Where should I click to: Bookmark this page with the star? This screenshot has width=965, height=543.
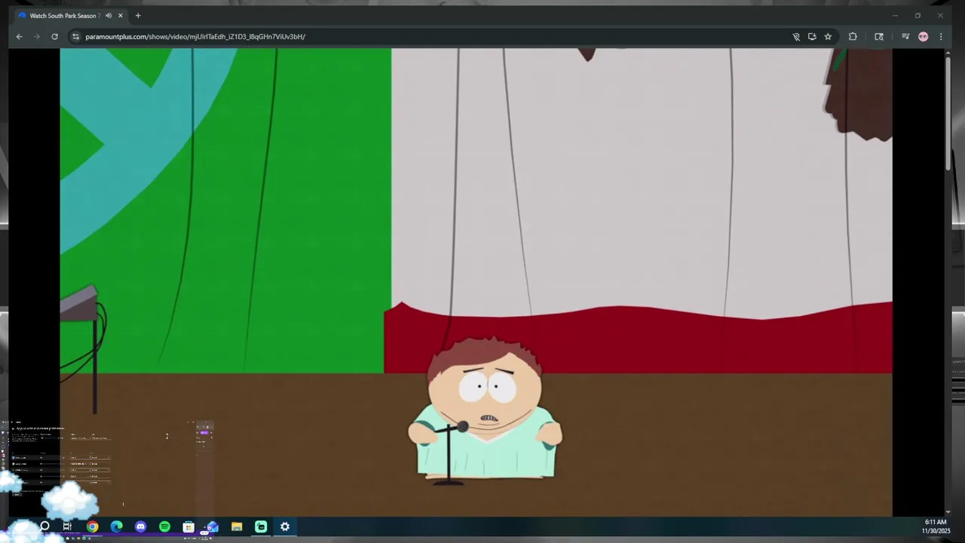[x=828, y=36]
